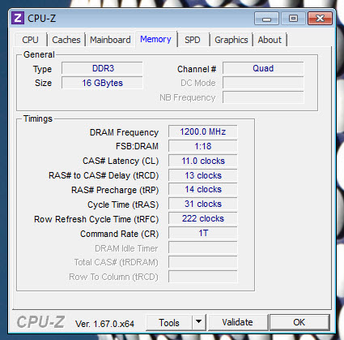Close the CPU-Z window
The image size is (344, 340).
point(321,19)
